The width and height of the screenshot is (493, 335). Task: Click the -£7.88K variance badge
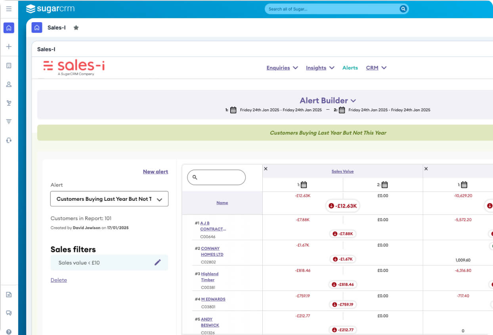pyautogui.click(x=343, y=234)
